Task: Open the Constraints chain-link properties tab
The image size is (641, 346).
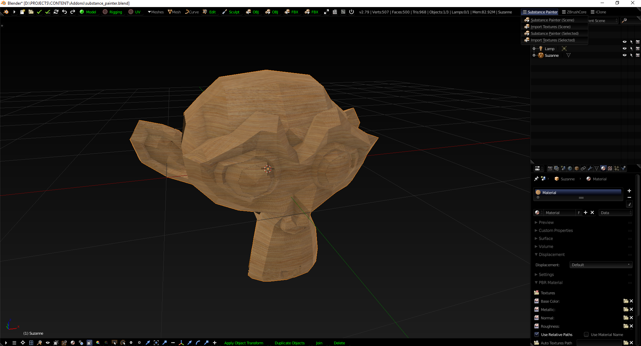Action: 583,168
